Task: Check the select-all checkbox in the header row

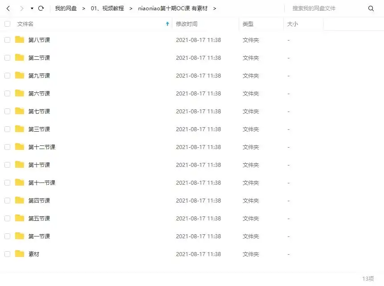Action: pos(7,24)
